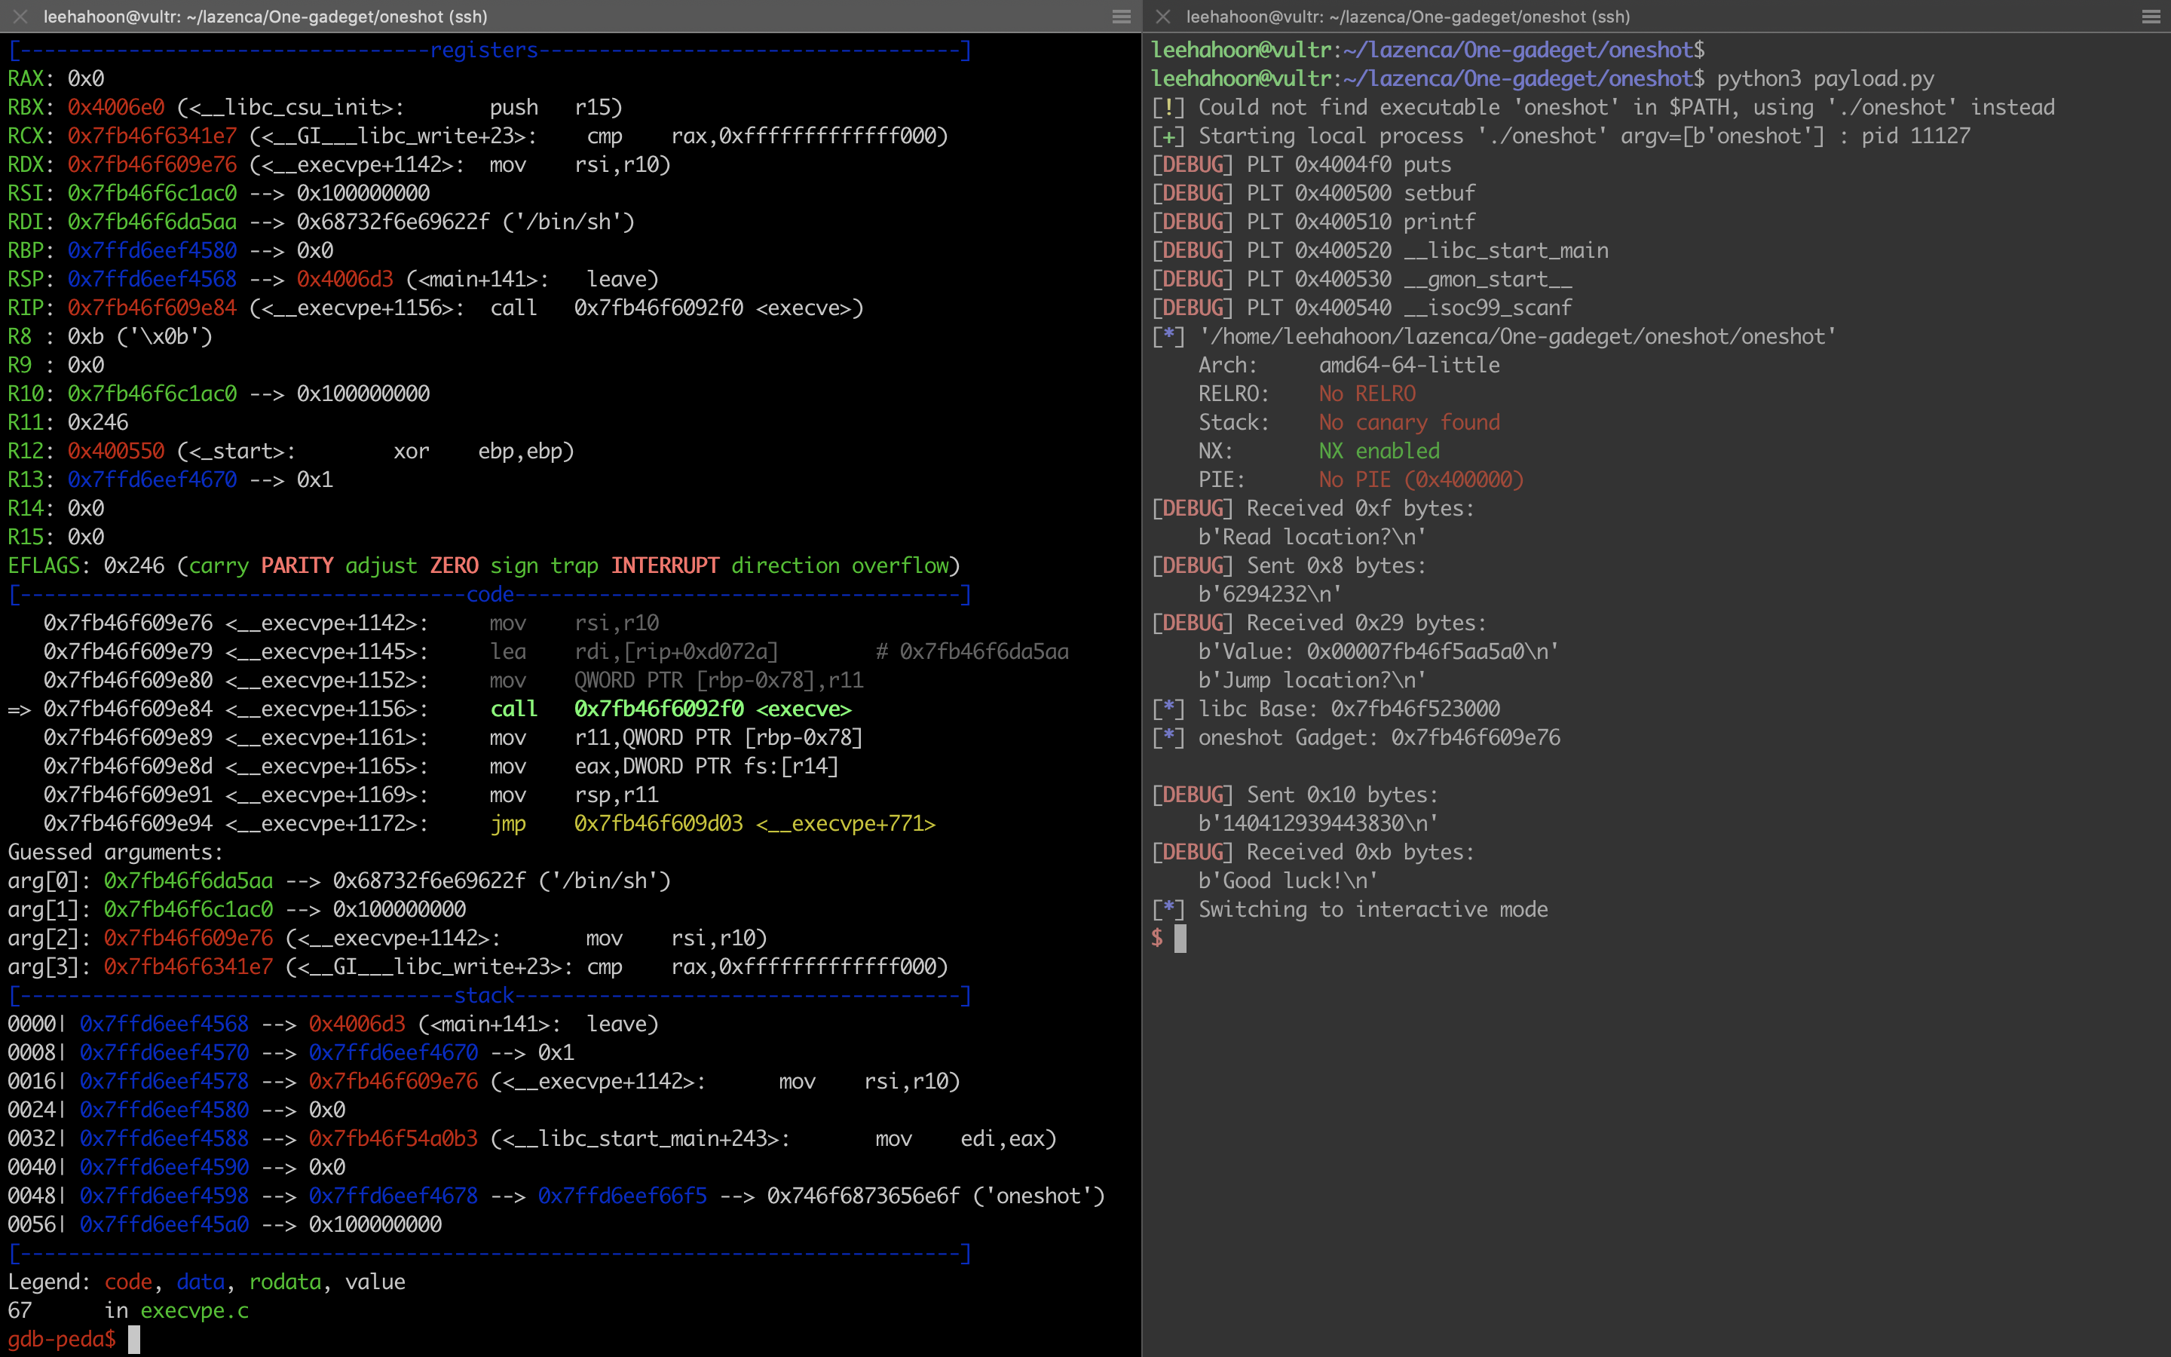Open the left pane hamburger menu

click(x=1120, y=16)
